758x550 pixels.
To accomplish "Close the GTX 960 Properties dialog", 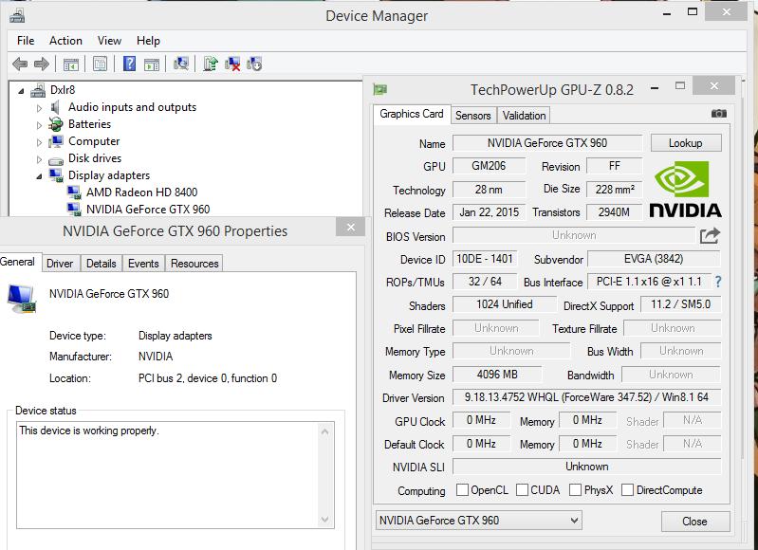I will [x=351, y=228].
